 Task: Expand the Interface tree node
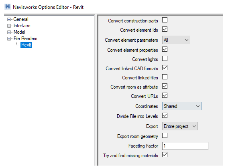pos(9,26)
